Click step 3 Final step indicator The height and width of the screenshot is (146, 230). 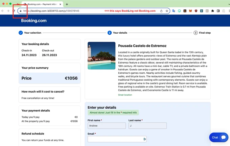click(195, 33)
